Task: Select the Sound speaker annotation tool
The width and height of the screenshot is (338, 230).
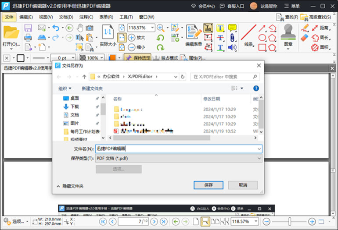Action: 232,47
